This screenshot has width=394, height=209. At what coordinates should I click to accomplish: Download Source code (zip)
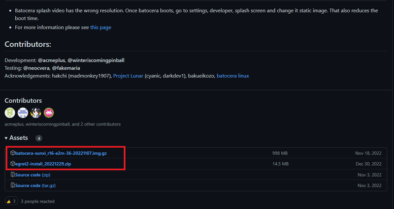pos(33,175)
